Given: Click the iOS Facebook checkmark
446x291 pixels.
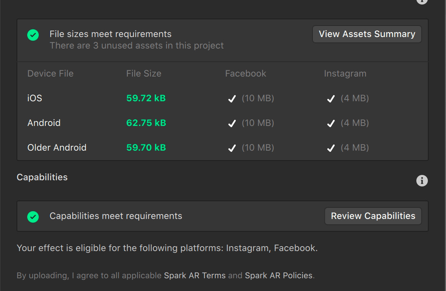Looking at the screenshot, I should click(232, 99).
